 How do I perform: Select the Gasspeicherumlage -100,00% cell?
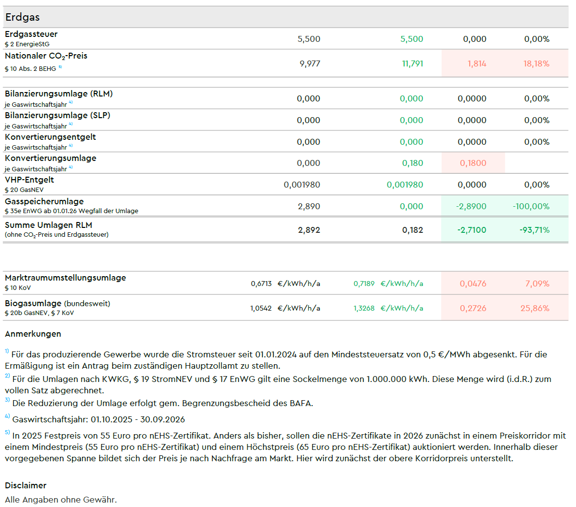tap(531, 207)
